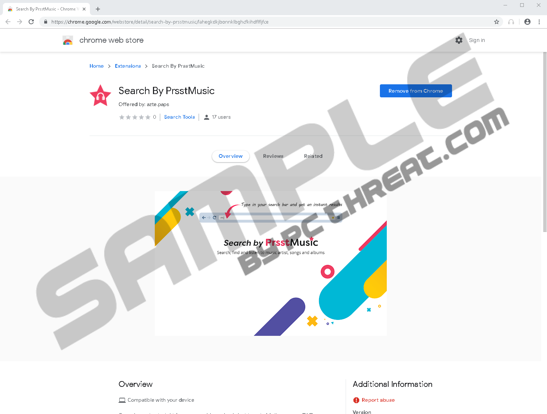This screenshot has width=547, height=414.
Task: Click the Report abuse link
Action: 378,400
